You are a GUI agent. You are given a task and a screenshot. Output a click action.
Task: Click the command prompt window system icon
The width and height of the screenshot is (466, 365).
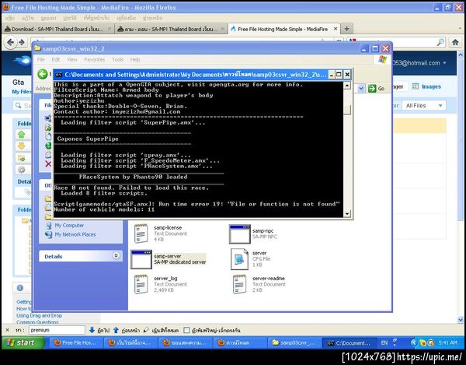[59, 75]
